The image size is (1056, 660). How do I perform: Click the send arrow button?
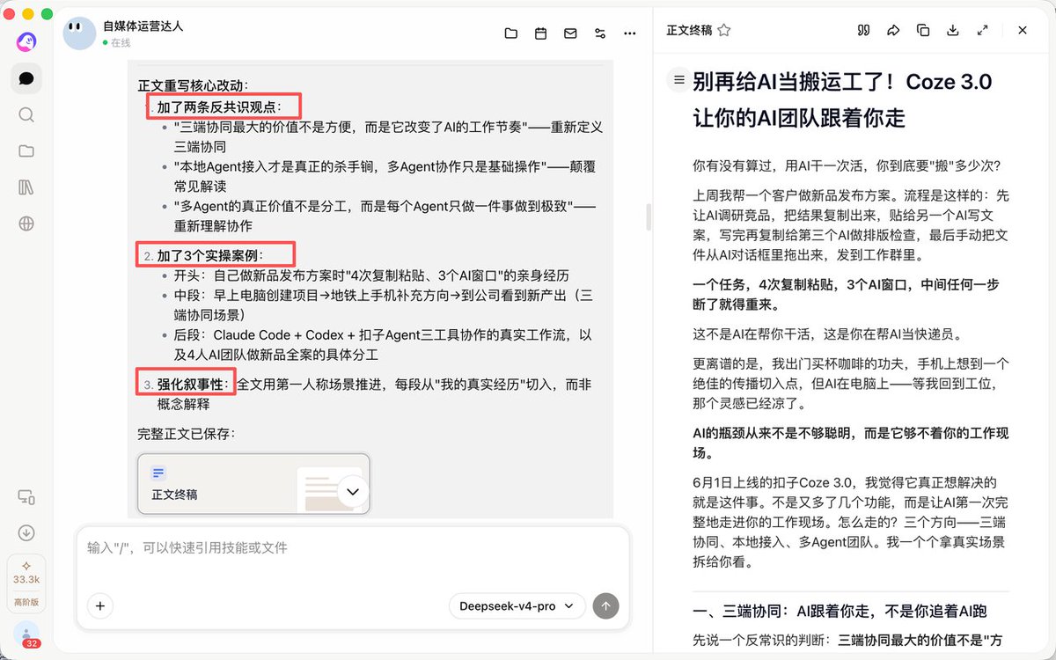click(605, 605)
